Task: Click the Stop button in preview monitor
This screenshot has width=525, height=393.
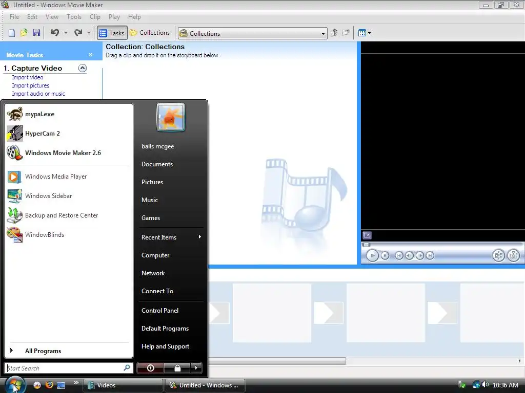Action: (x=385, y=256)
